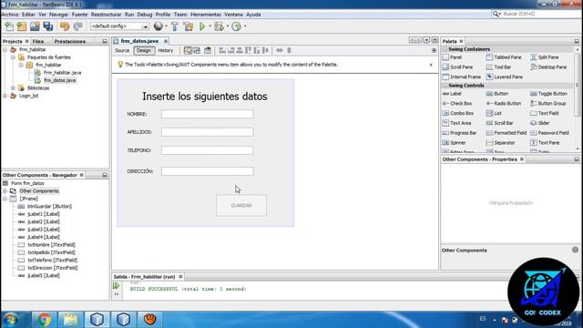The width and height of the screenshot is (583, 328).
Task: Select Combo Box from the palette
Action: pos(458,113)
